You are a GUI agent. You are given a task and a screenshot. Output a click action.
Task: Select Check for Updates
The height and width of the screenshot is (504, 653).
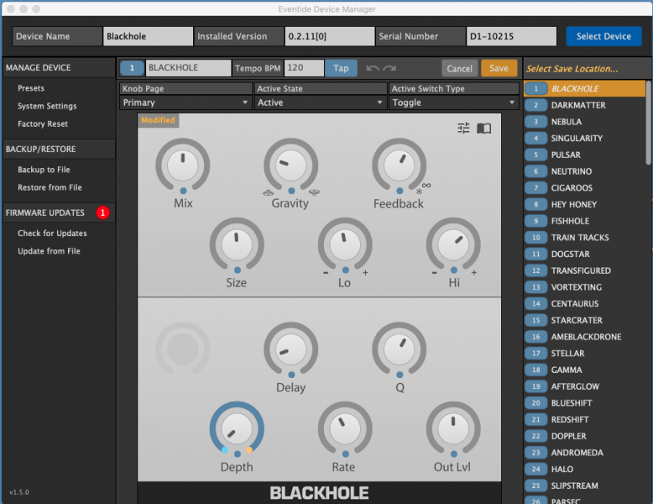click(x=52, y=234)
